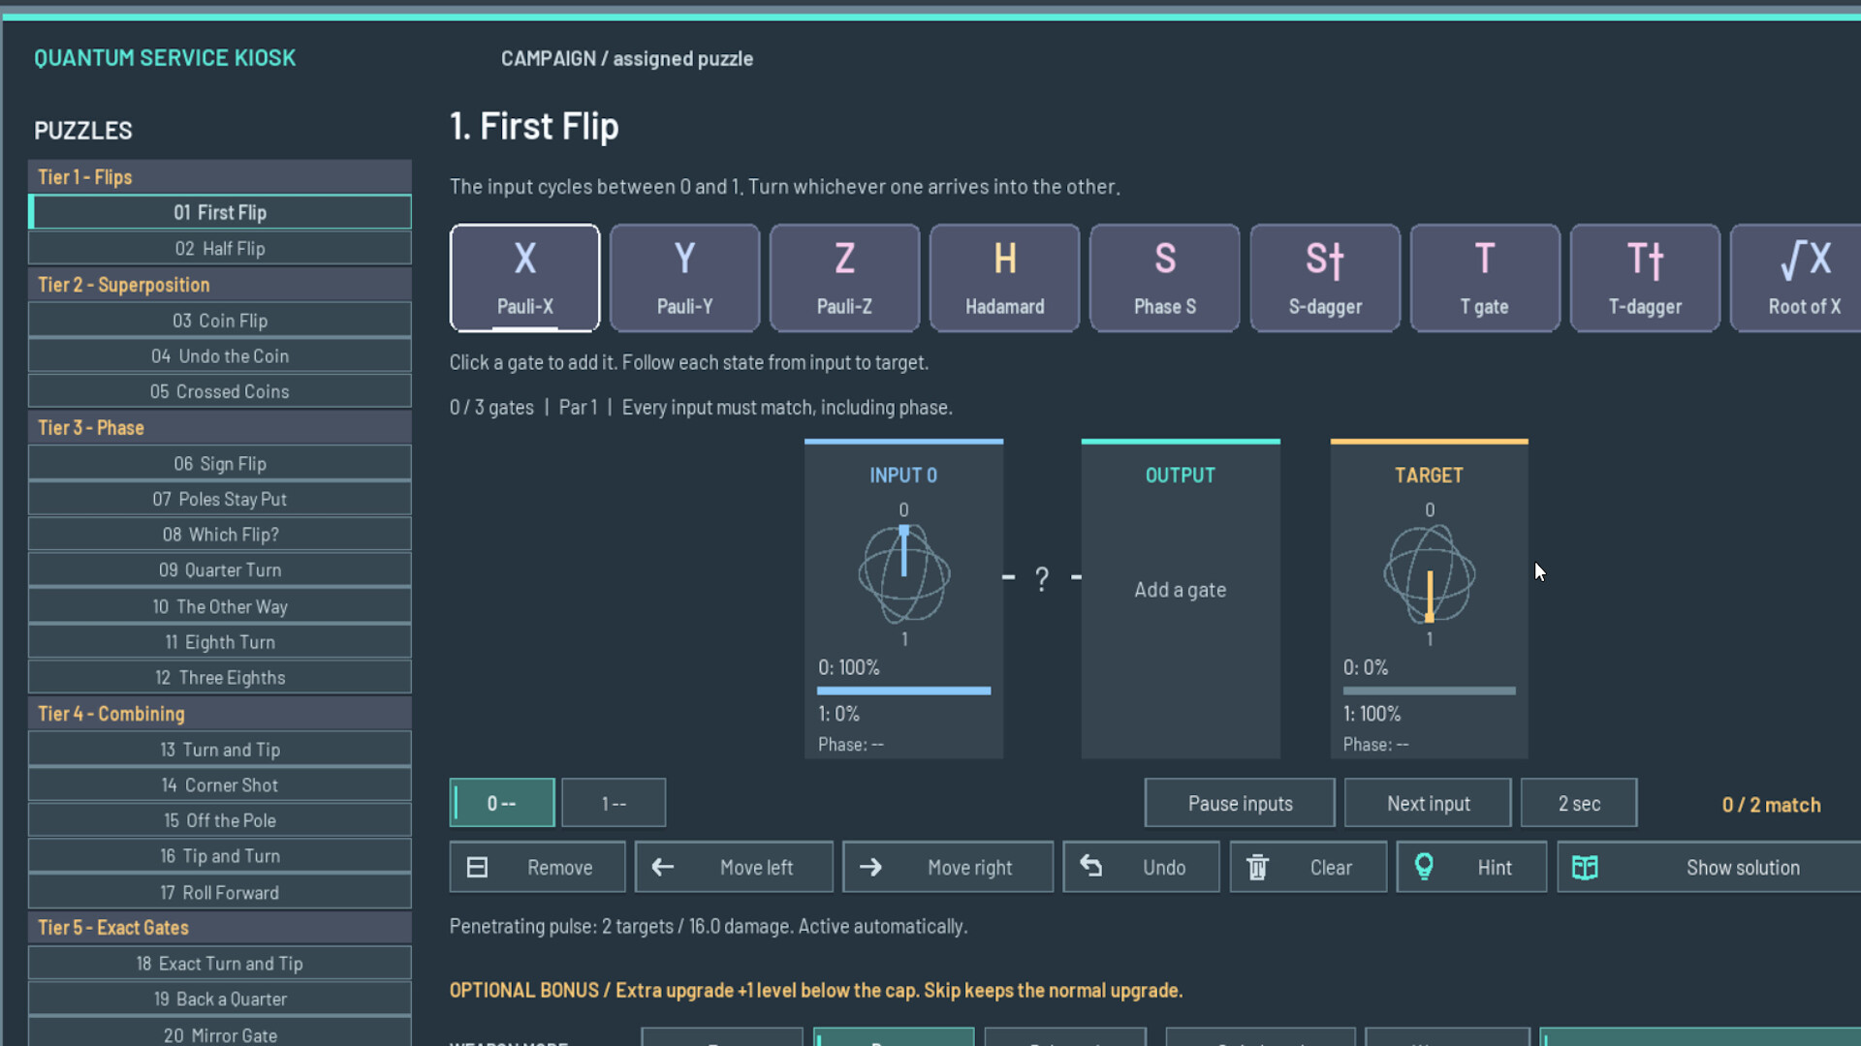Screen dimensions: 1861x1046
Task: Collapse Tier 2 - Superposition section
Action: point(220,285)
